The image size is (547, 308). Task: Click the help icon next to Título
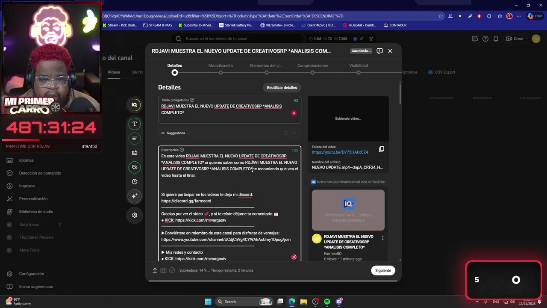191,100
